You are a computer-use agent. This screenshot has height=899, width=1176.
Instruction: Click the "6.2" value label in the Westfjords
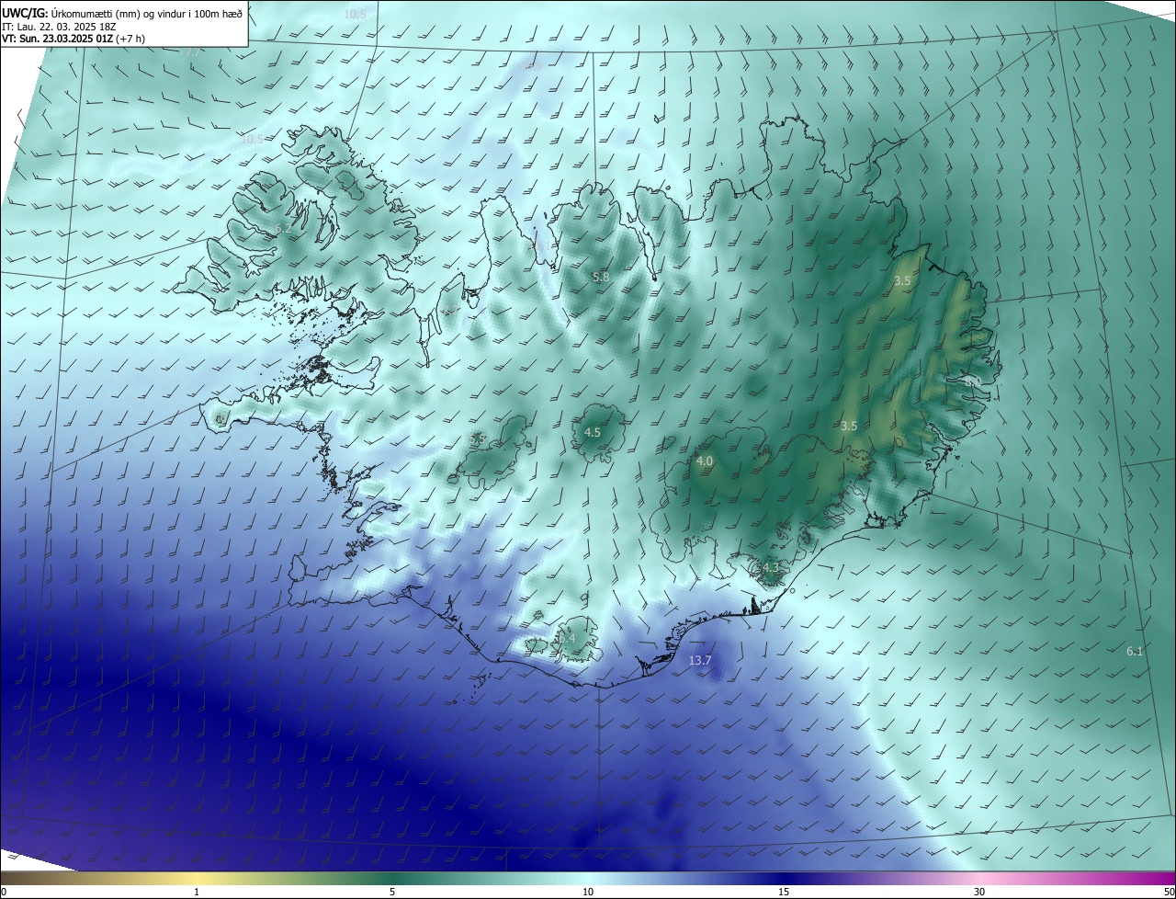(x=283, y=228)
